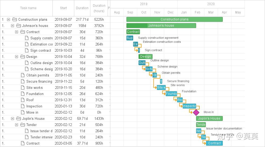The image size is (265, 147).
Task: Click the Construction plans folder icon
Action: pyautogui.click(x=15, y=19)
